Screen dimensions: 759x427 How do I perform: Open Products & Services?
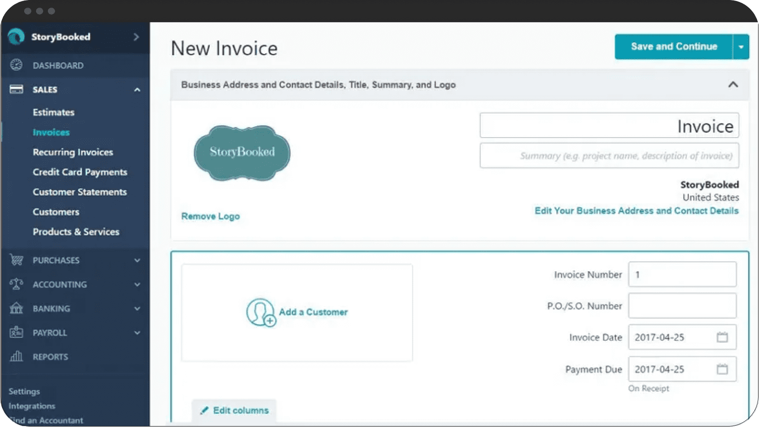pyautogui.click(x=76, y=232)
